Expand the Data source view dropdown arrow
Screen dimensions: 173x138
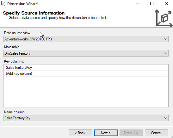pyautogui.click(x=165, y=39)
